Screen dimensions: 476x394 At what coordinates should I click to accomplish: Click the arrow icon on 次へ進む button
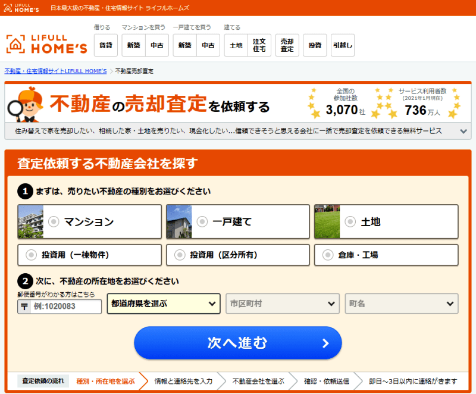[x=325, y=343]
